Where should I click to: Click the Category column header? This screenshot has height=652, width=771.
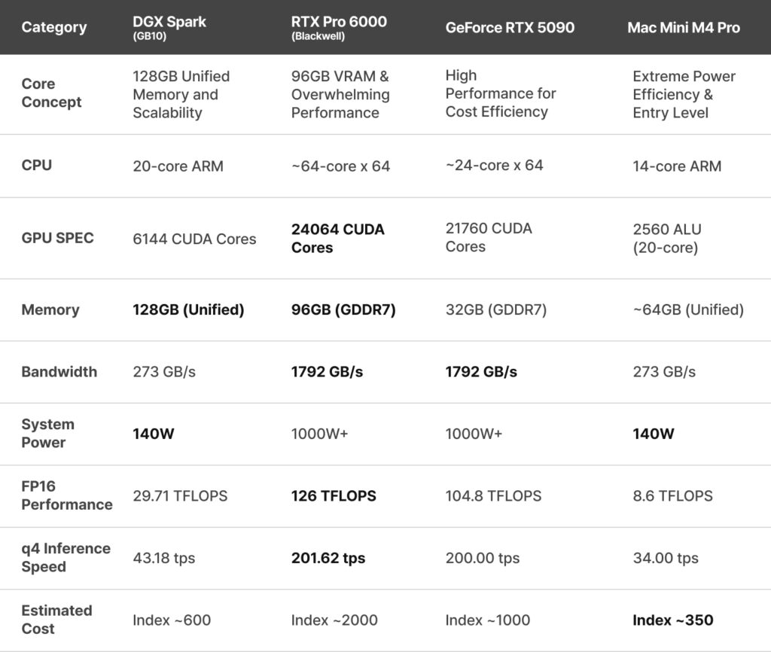click(x=53, y=28)
